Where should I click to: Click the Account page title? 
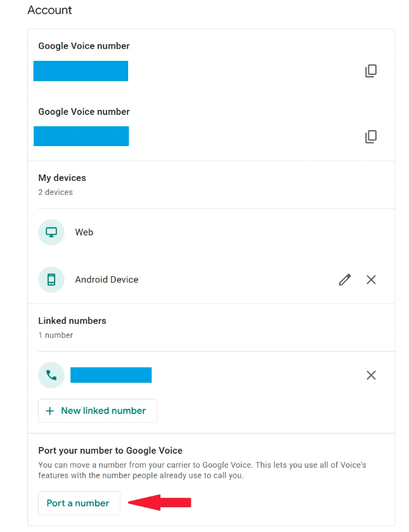point(50,10)
